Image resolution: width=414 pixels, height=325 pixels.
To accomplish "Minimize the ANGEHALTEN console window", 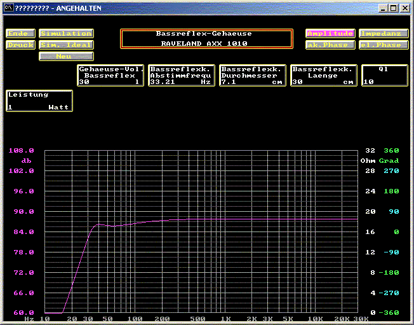I will click(383, 8).
